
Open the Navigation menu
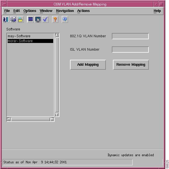(65, 11)
